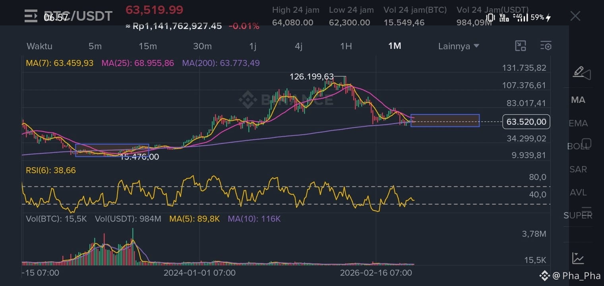Screen dimensions: 604x286
Task: Select the 1M timeframe tab
Action: (395, 46)
